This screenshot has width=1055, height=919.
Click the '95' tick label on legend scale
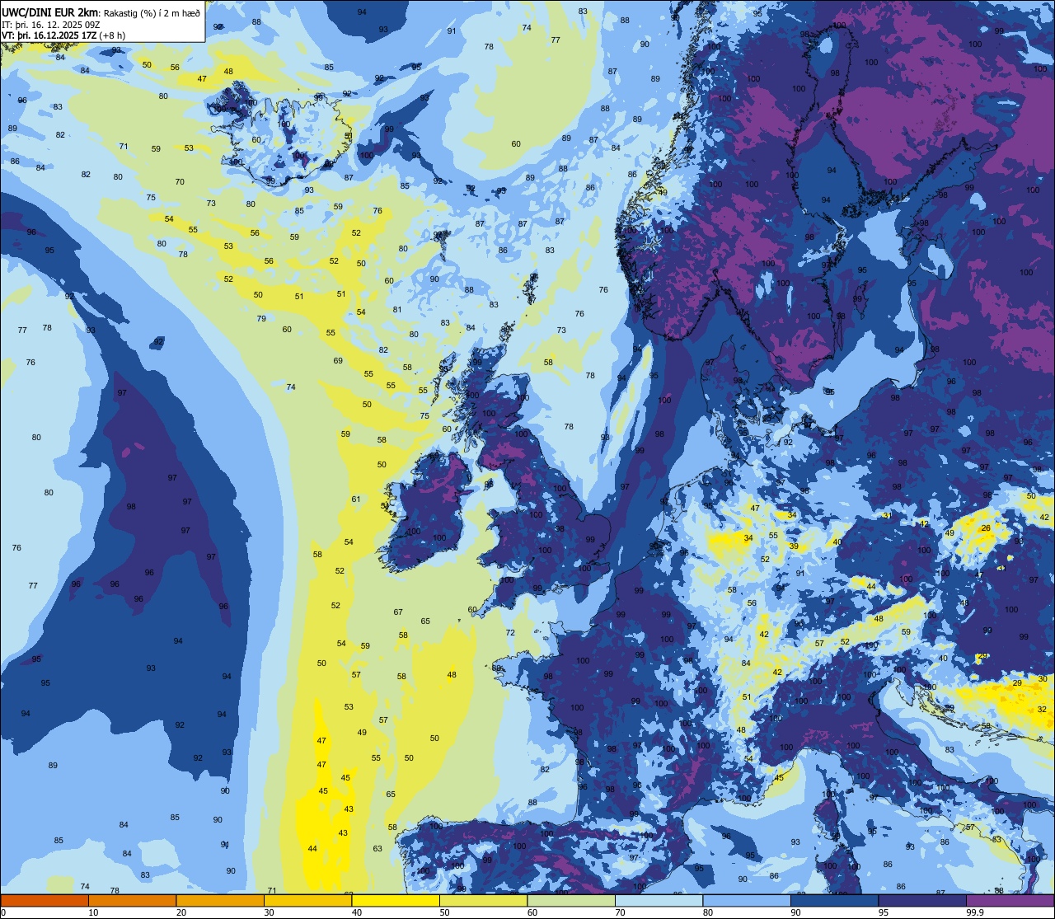[884, 912]
